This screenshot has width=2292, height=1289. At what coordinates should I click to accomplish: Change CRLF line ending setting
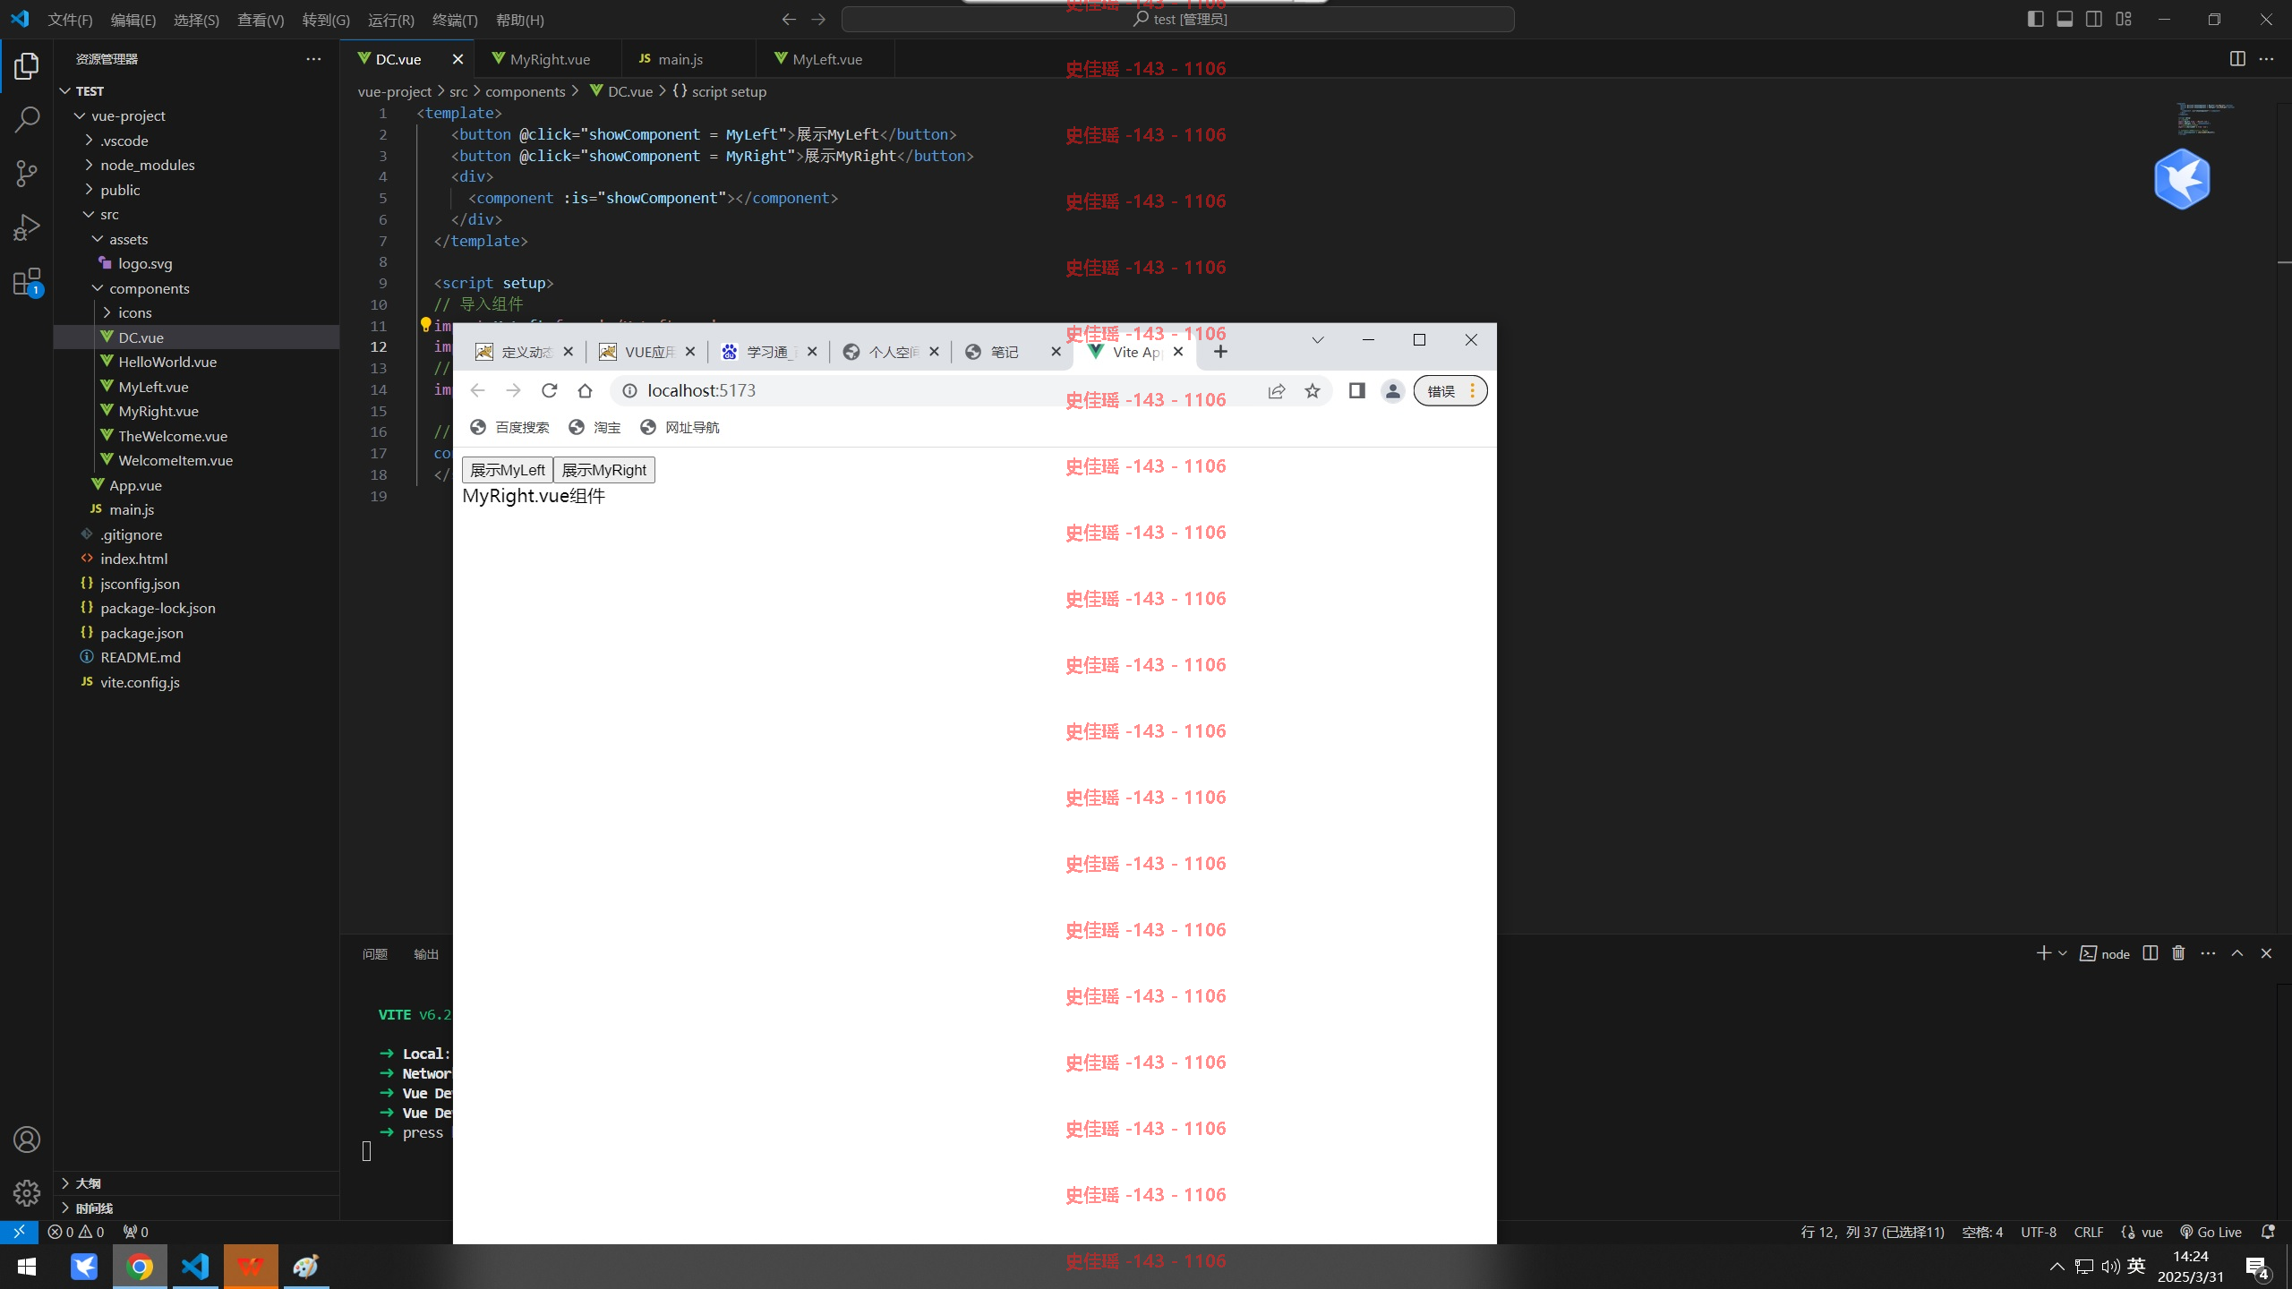pos(2089,1232)
